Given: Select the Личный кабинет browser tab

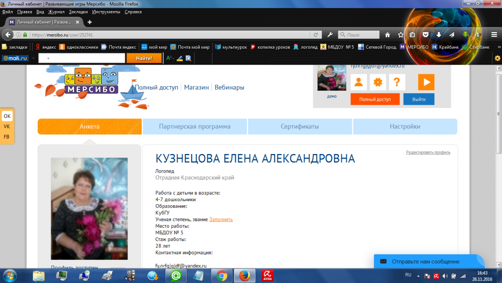Looking at the screenshot, I should point(44,22).
